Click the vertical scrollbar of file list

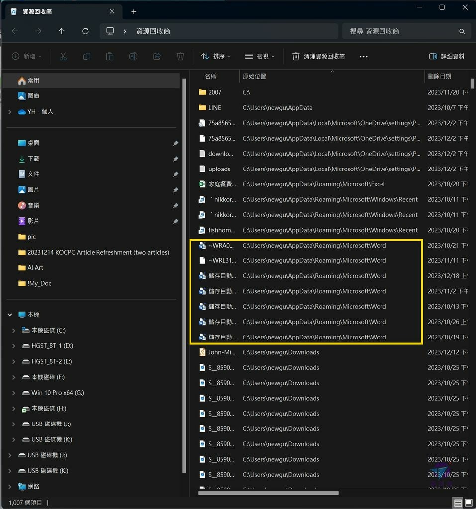(x=472, y=83)
